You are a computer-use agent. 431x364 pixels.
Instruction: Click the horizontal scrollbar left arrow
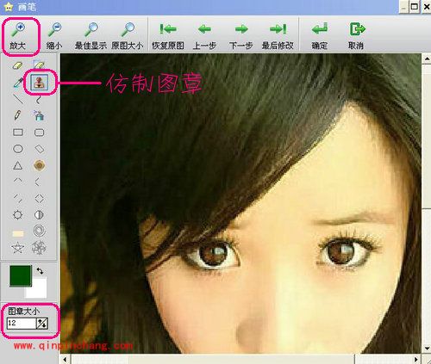point(66,359)
